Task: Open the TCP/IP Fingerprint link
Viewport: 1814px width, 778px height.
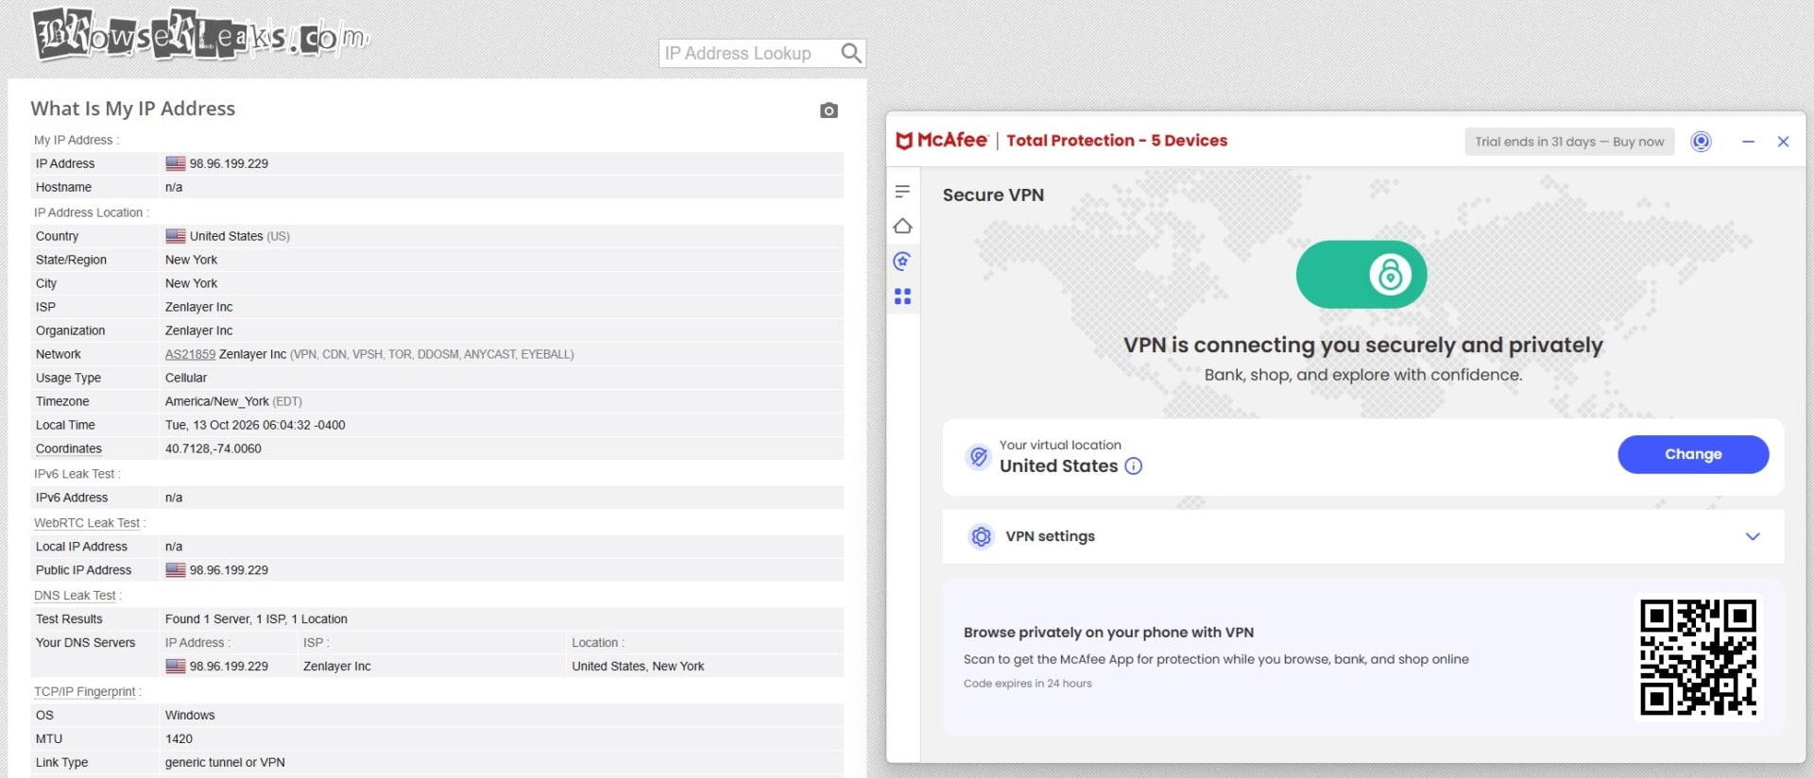Action: point(85,692)
